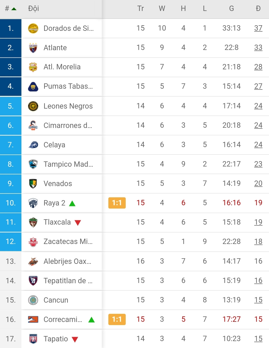Click green up arrow beside Raya 2
Image resolution: width=269 pixels, height=348 pixels.
[x=72, y=203]
